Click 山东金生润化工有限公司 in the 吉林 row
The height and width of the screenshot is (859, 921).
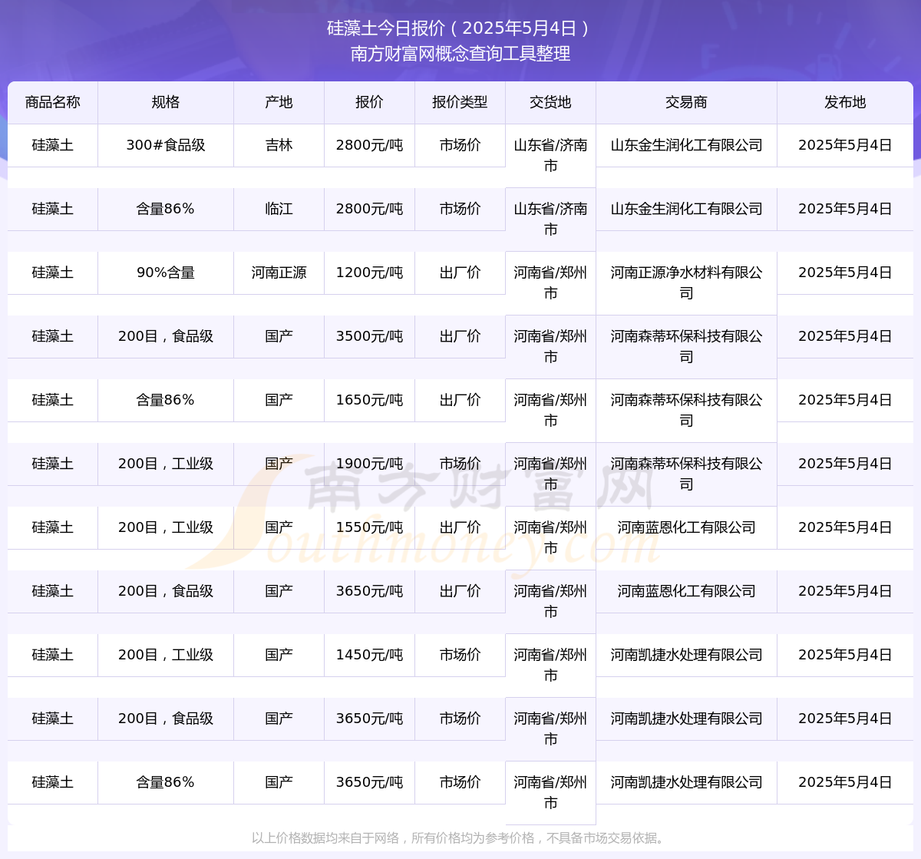click(687, 145)
